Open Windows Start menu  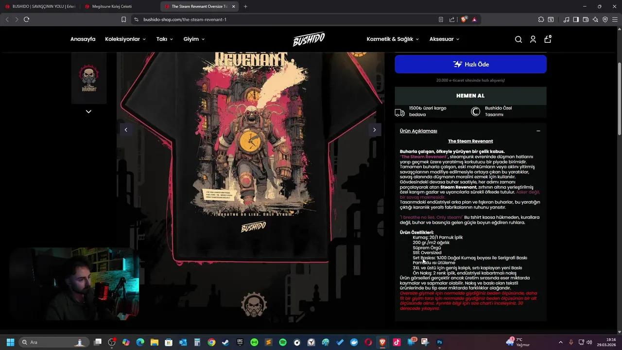(10, 342)
